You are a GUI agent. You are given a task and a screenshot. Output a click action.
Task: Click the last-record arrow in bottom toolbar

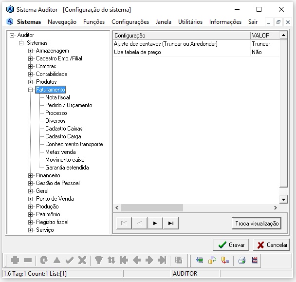click(162, 260)
